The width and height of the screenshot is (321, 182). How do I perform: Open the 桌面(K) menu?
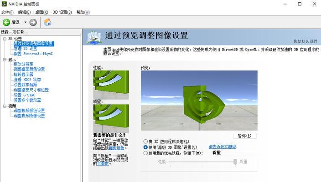pos(41,12)
